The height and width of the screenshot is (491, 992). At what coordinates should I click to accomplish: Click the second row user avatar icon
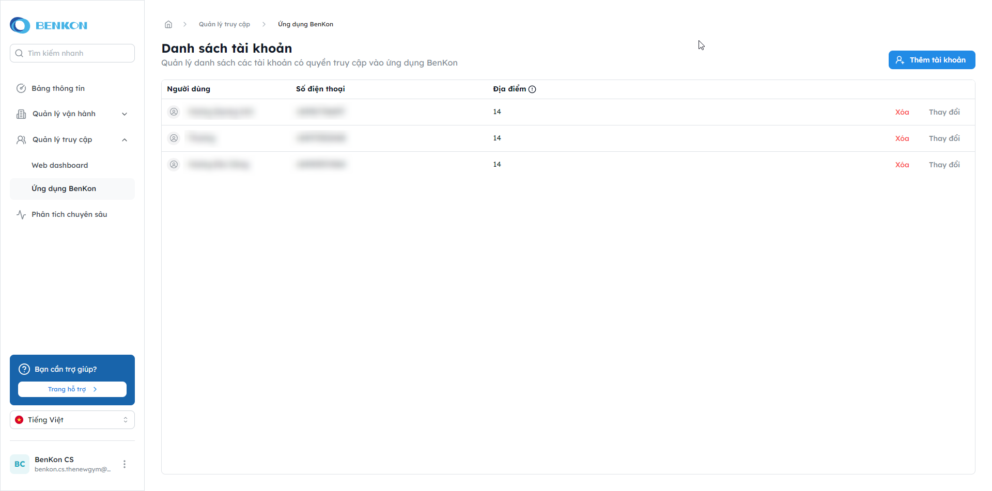[x=174, y=138]
